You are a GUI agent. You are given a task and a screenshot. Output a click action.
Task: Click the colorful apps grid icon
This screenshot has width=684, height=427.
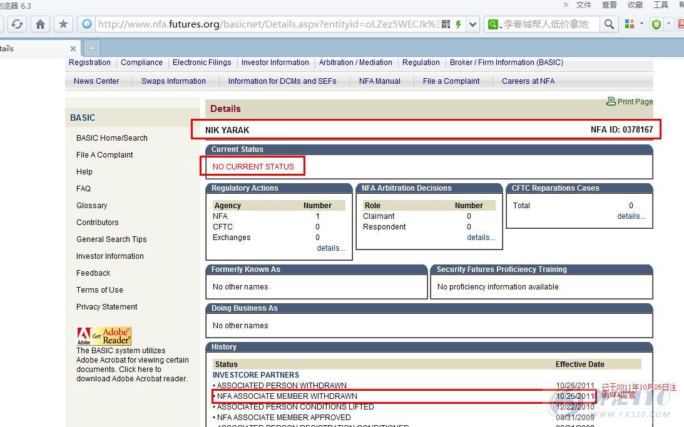pyautogui.click(x=630, y=24)
